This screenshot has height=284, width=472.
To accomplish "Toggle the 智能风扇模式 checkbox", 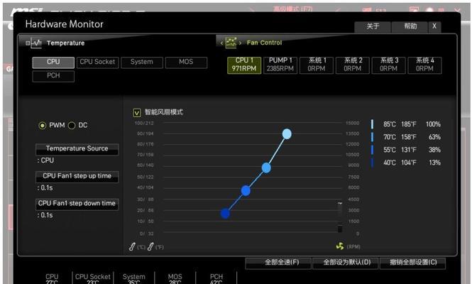I will click(x=137, y=113).
